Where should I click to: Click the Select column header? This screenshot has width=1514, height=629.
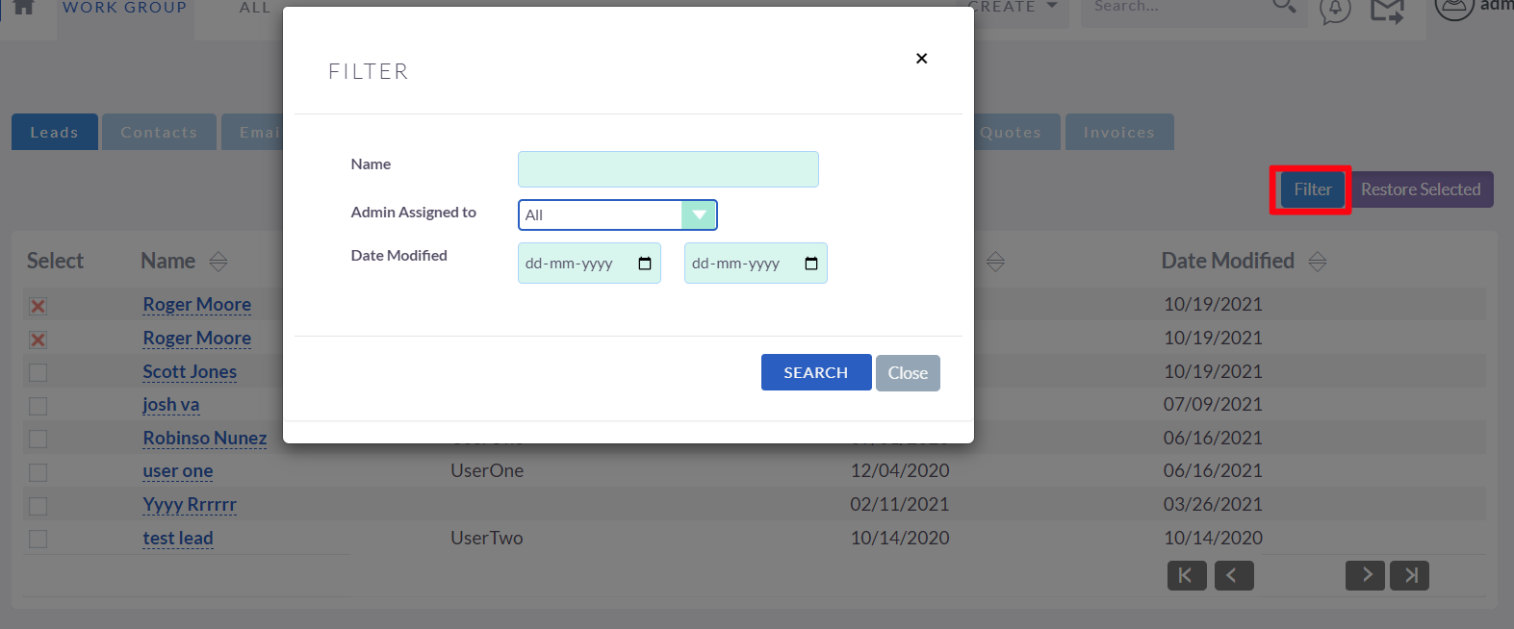click(x=55, y=261)
